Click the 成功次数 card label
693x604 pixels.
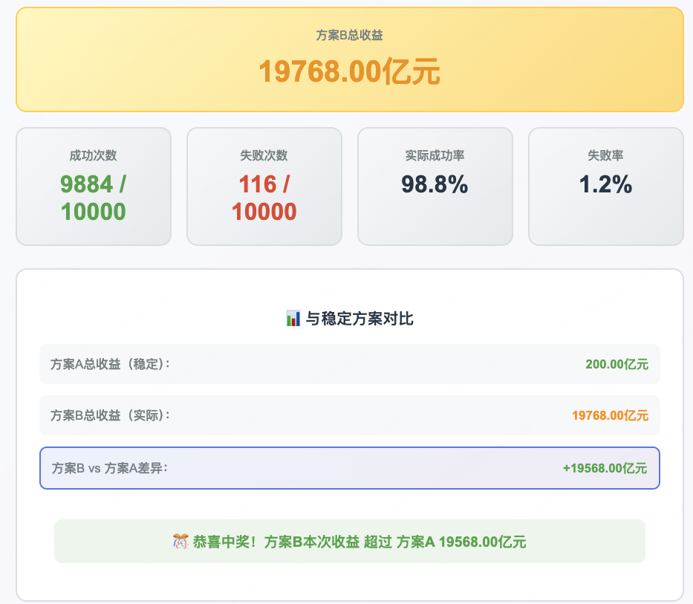click(94, 156)
